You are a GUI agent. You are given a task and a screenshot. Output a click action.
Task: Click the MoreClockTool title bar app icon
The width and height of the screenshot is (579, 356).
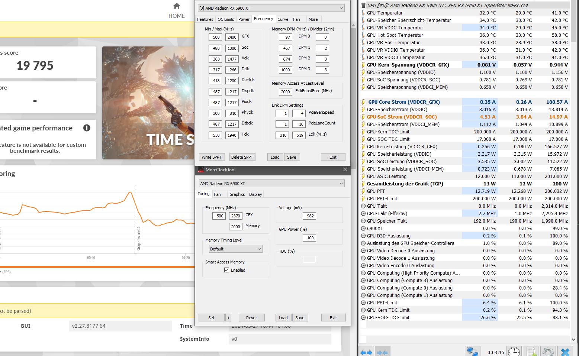[201, 170]
